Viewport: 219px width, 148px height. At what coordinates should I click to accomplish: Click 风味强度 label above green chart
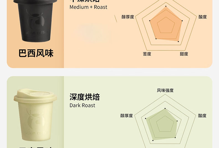click(x=165, y=90)
